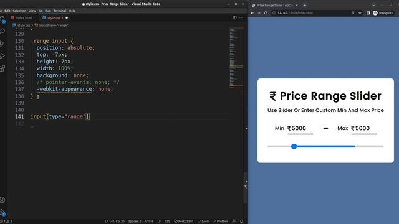Image resolution: width=399 pixels, height=224 pixels.
Task: Open the Source Control view
Action: pos(2,44)
